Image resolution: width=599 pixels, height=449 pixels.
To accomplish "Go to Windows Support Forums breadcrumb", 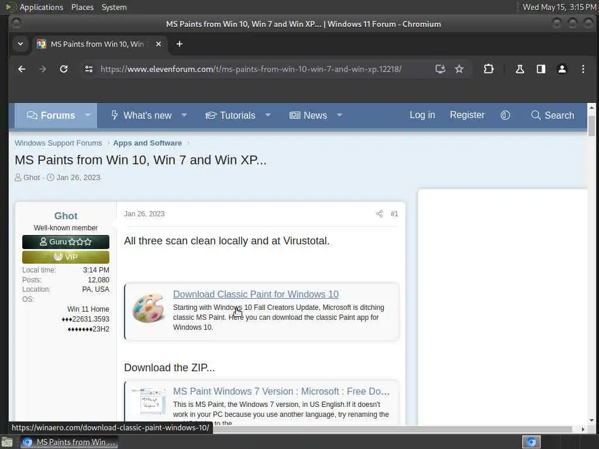I will coord(58,143).
